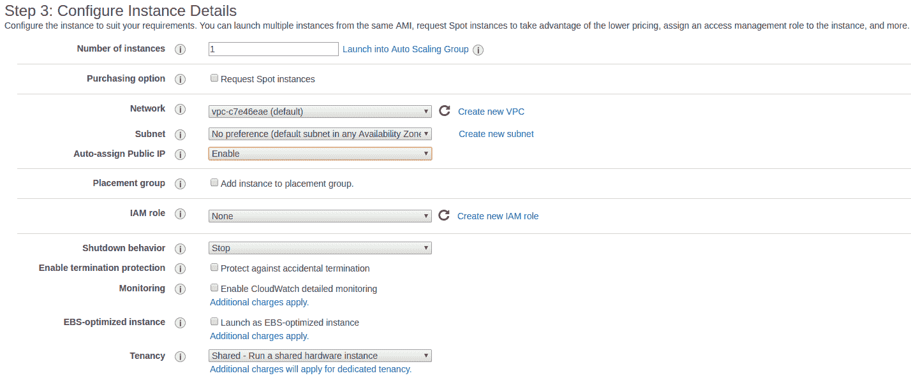Click the refresh icon next to Network dropdown
Screen dimensions: 911x378
coord(445,111)
